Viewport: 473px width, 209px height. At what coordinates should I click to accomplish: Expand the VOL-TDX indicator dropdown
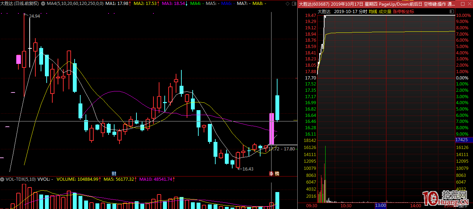(2, 179)
